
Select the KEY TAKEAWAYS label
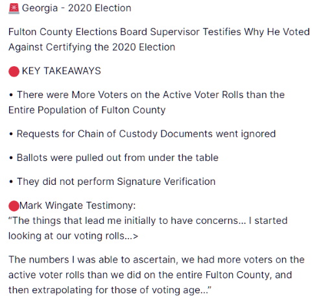[62, 71]
